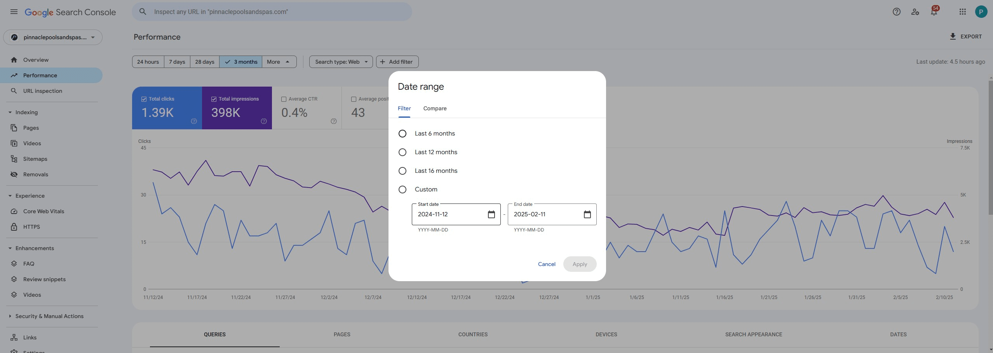Click the notifications bell icon
The image size is (993, 353).
coord(934,12)
